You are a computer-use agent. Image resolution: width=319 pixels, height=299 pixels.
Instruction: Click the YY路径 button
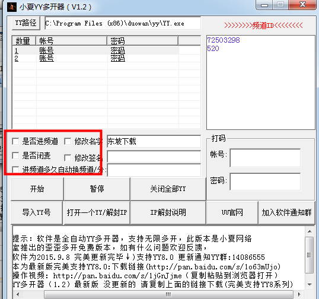[26, 23]
